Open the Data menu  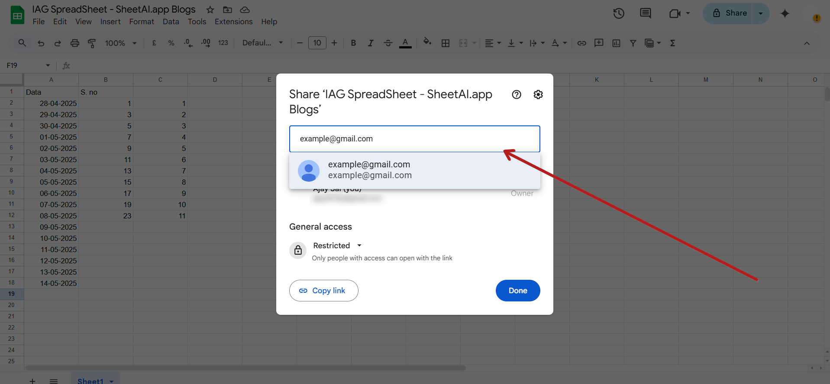click(171, 22)
